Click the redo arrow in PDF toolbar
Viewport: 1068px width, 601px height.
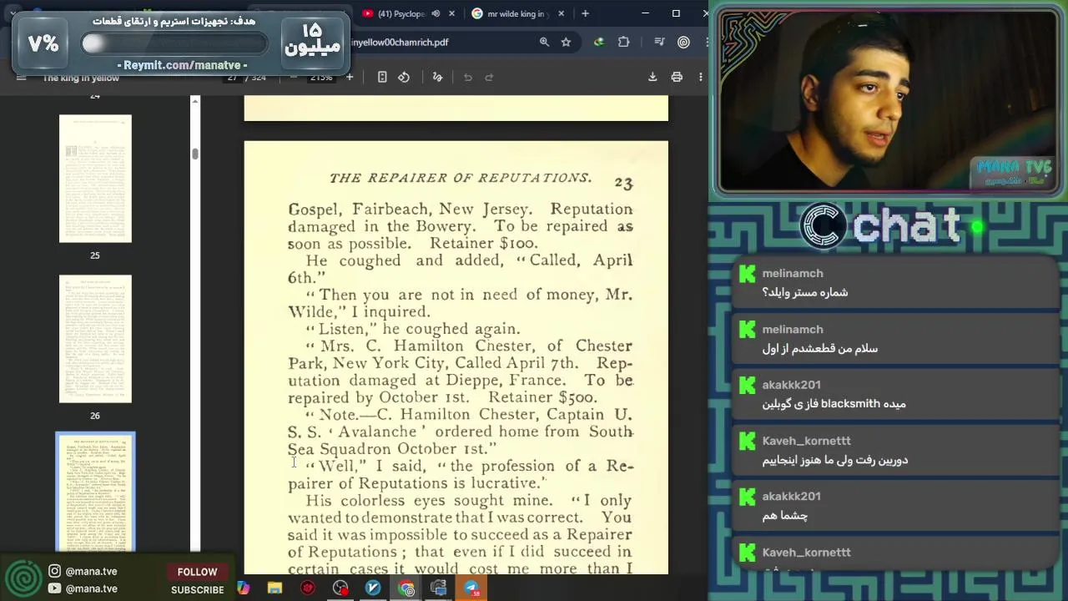point(489,77)
